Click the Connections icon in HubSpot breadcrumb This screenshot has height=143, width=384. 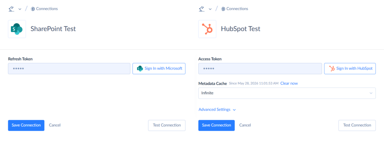pos(223,9)
